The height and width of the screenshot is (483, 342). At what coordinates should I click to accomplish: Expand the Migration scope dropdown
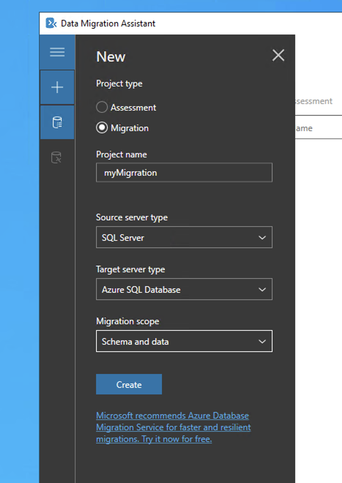tap(184, 341)
